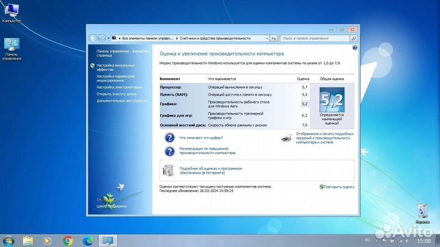The height and width of the screenshot is (247, 440).
Task: Click 'Повторить оценку' link
Action: click(339, 187)
